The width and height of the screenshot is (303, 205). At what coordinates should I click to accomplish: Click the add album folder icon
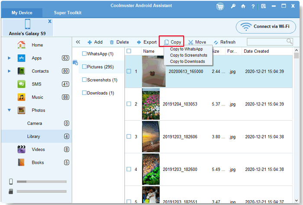[75, 63]
